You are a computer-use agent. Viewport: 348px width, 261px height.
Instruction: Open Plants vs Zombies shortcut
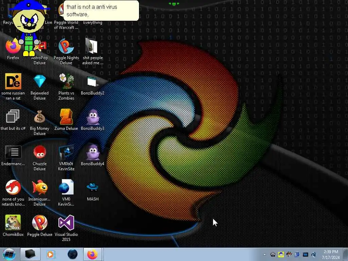click(66, 87)
